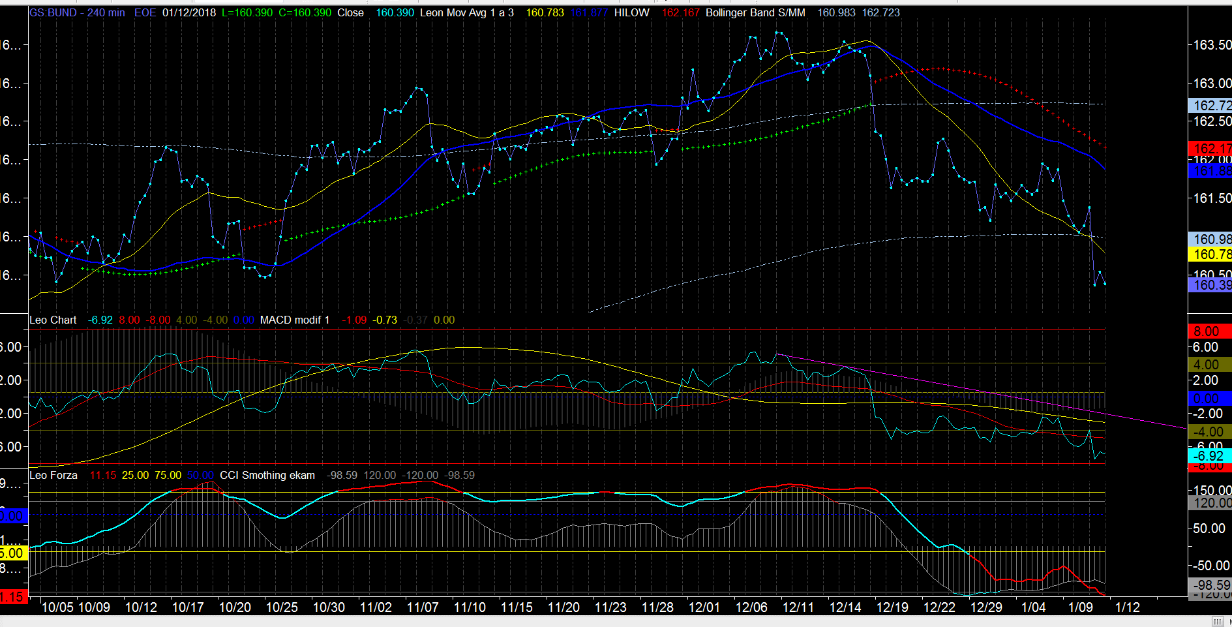Screen dimensions: 1232x627
Task: Select the 160.983 Bollinger header value
Action: 837,12
